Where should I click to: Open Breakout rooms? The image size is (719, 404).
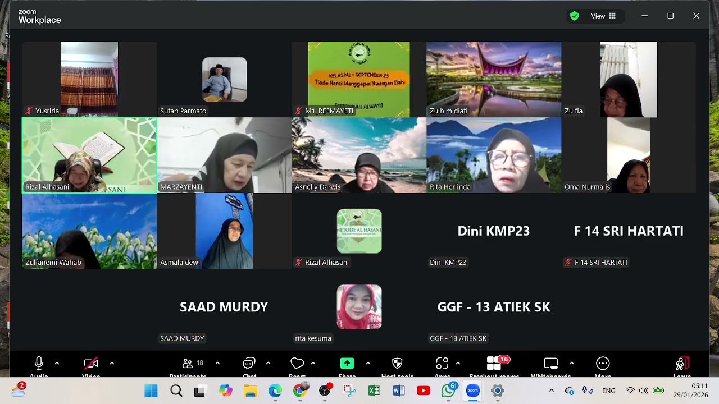pyautogui.click(x=494, y=364)
